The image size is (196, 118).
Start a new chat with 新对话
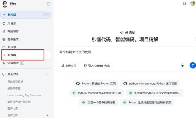(26, 14)
